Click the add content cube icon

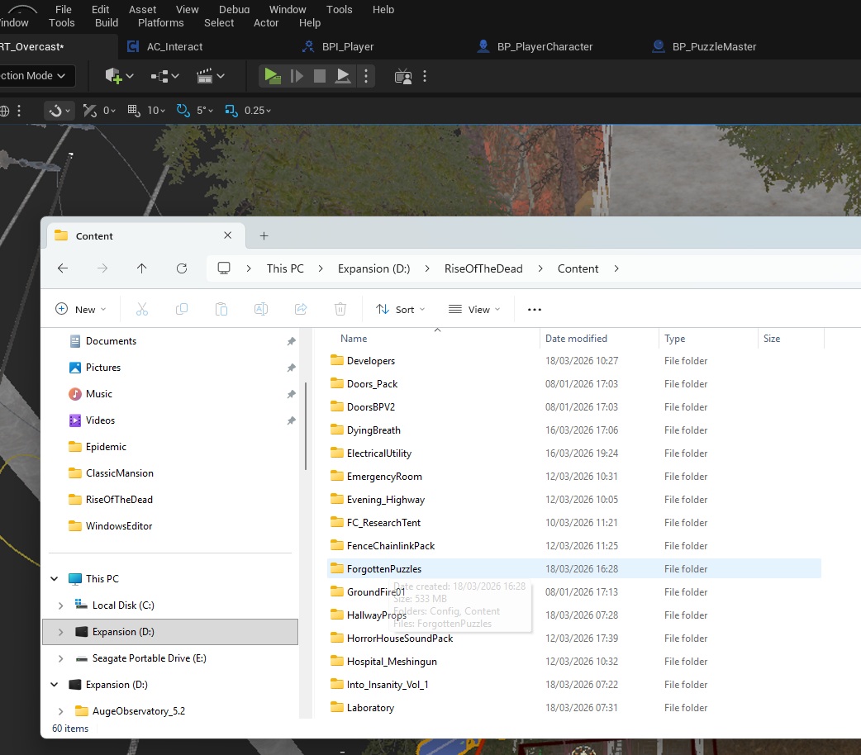[x=114, y=76]
